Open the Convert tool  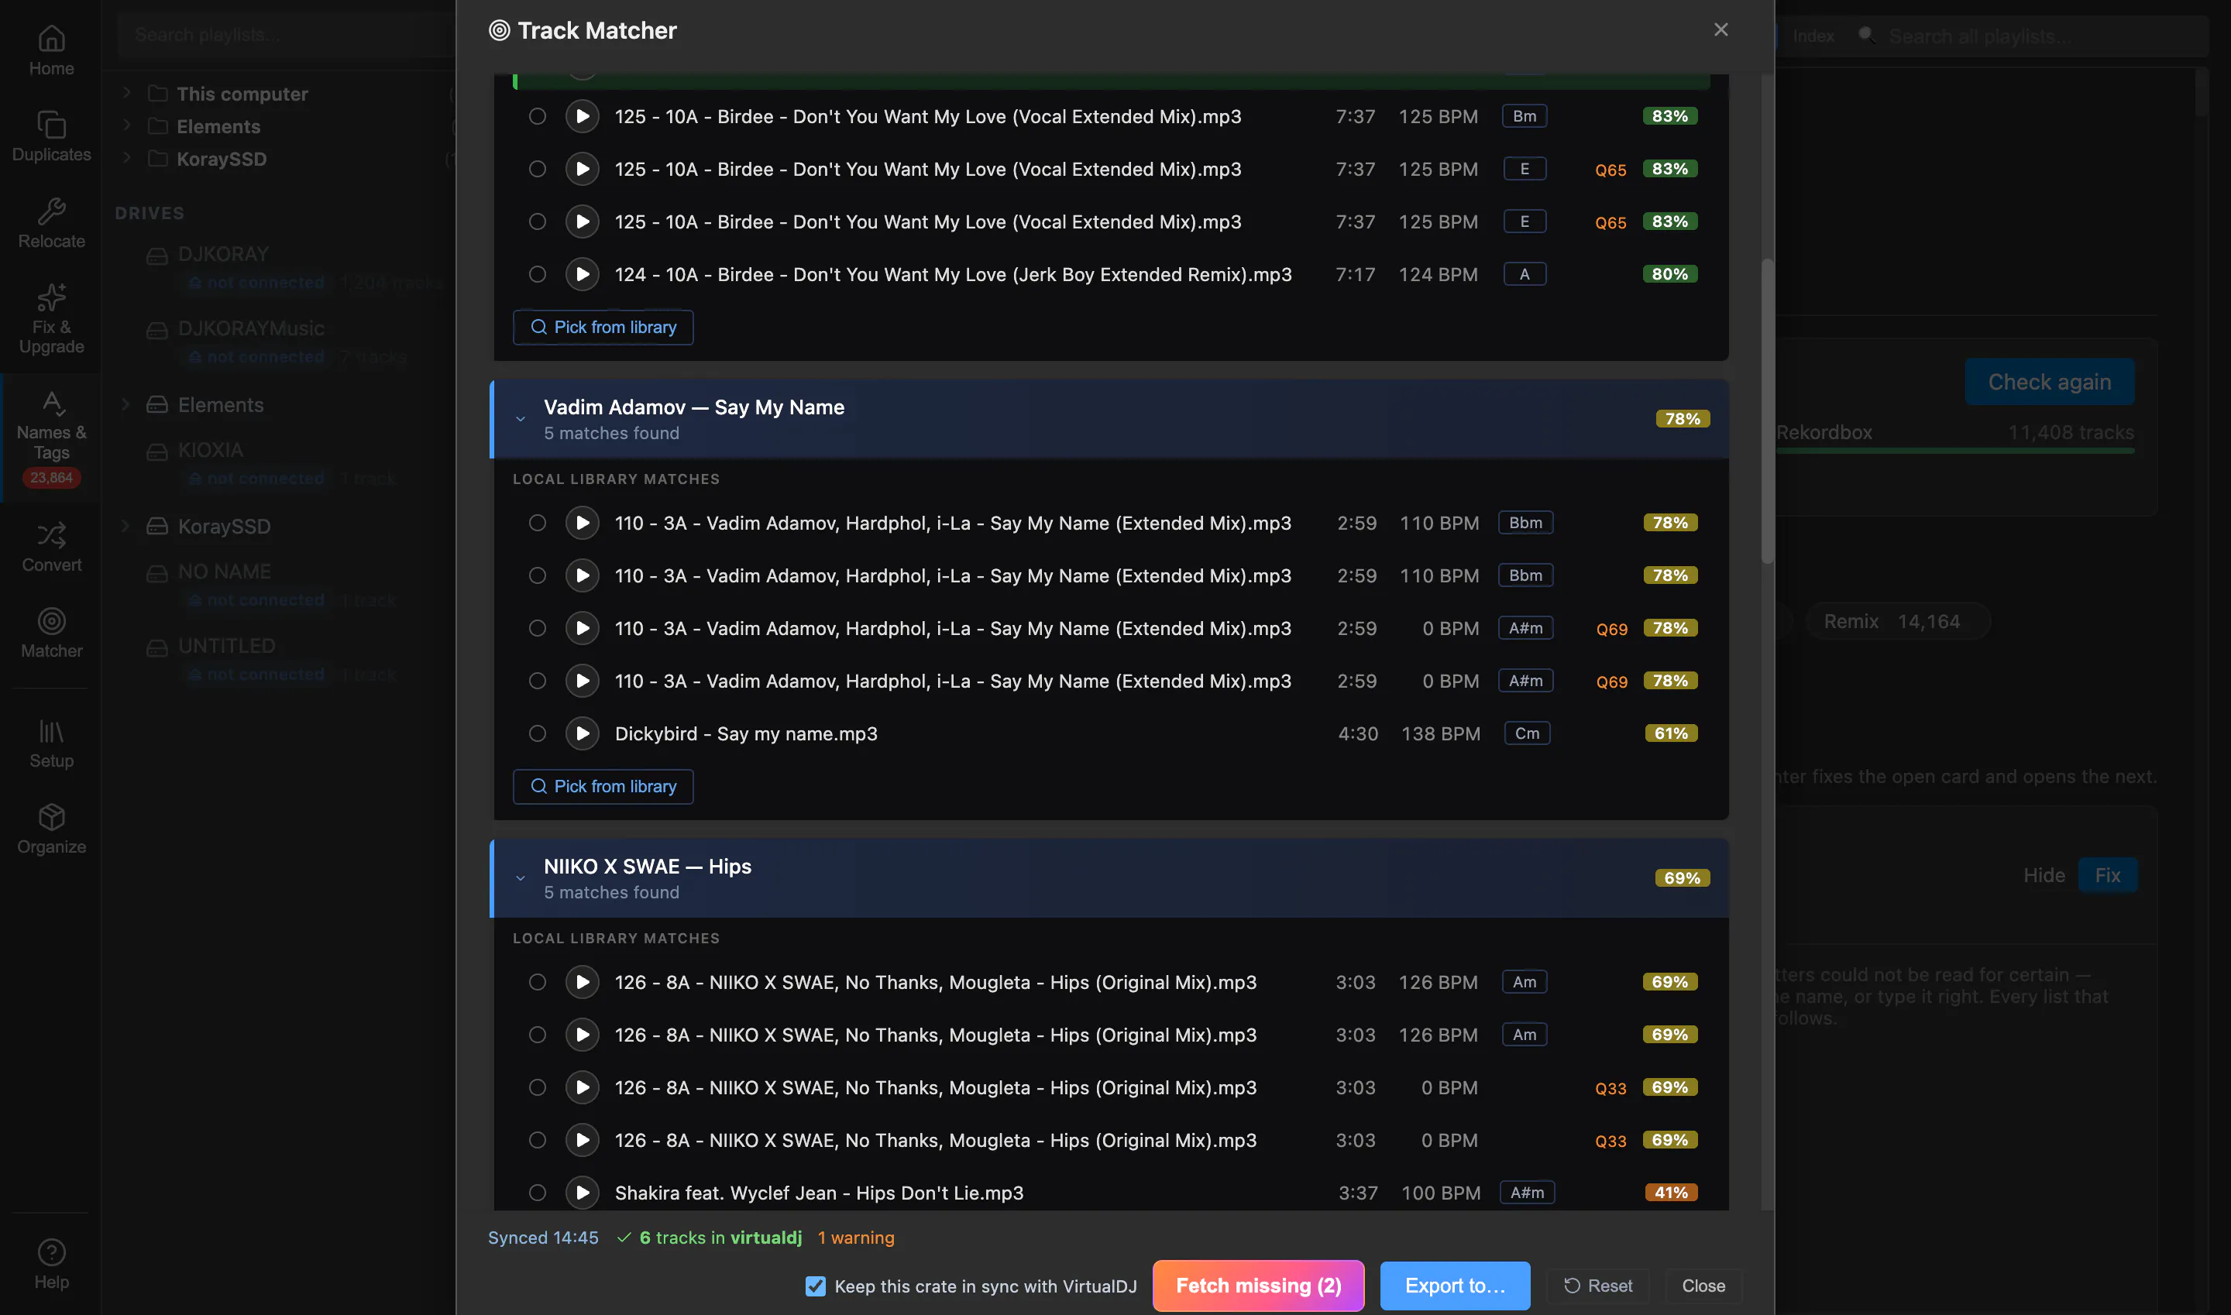51,547
